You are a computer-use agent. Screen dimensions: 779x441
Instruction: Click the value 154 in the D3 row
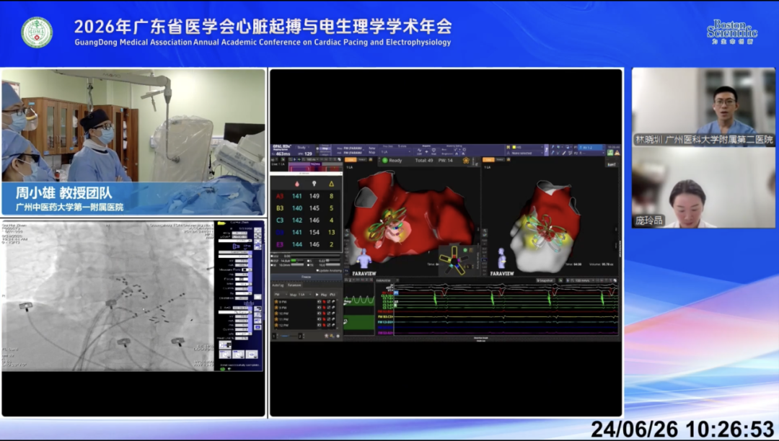point(314,232)
